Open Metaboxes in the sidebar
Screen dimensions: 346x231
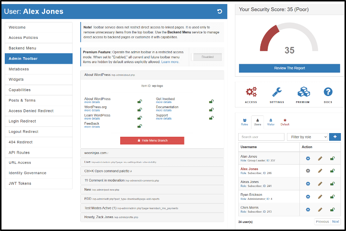pos(38,69)
